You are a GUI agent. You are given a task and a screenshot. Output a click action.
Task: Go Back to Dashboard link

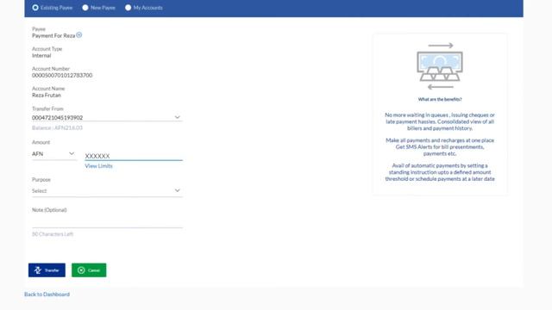(47, 294)
